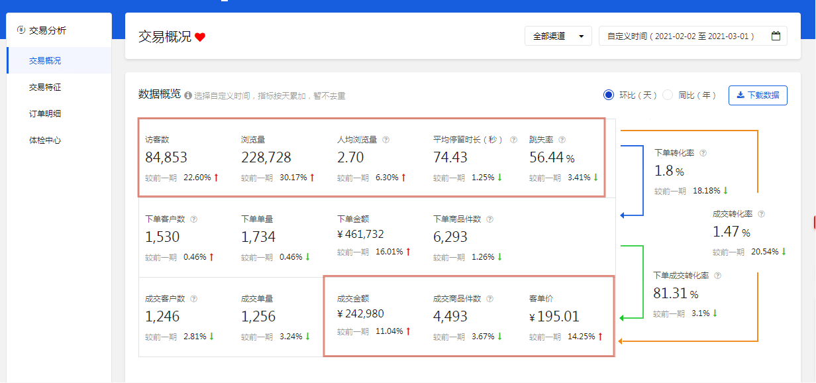Select the 同比（年） radio button
The width and height of the screenshot is (816, 383).
(668, 95)
